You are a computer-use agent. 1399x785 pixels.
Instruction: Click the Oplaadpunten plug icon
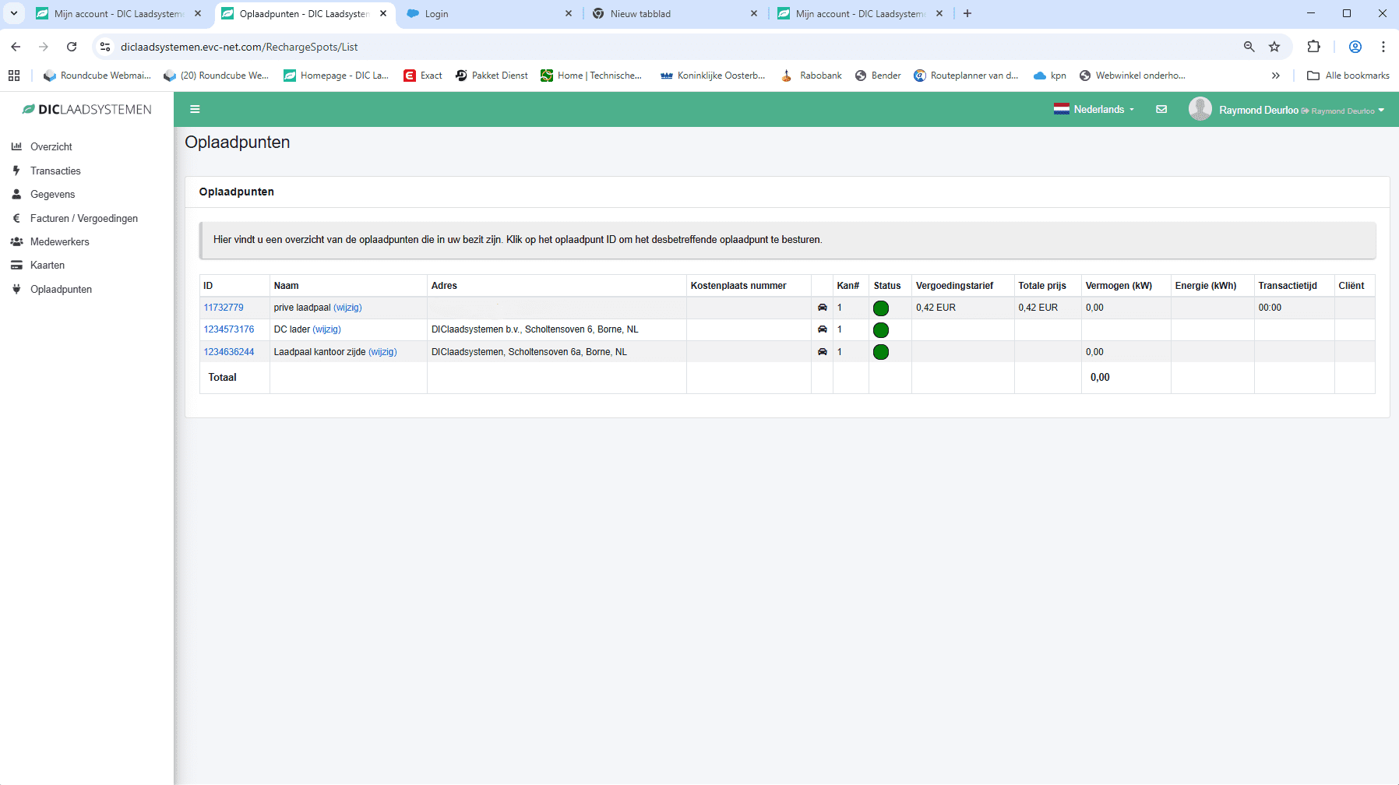tap(16, 289)
